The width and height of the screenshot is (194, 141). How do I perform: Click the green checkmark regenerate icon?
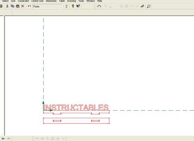(142, 6)
